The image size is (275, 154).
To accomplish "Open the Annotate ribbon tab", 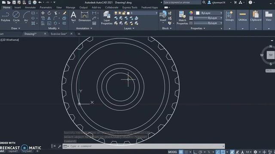I will pos(30,8).
